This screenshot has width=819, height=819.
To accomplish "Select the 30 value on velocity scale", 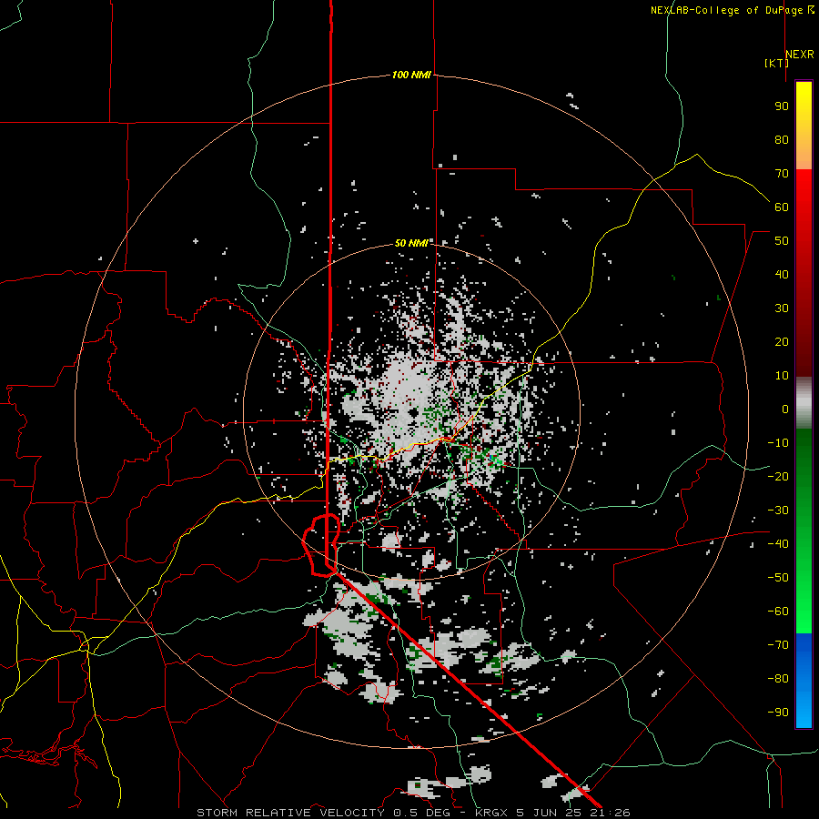I will click(782, 308).
